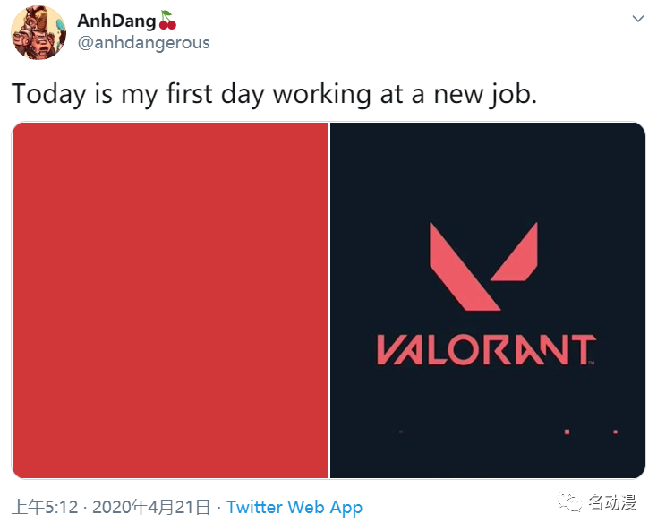This screenshot has width=657, height=531.
Task: Click the middle red square dot in Valorant image
Action: point(567,432)
